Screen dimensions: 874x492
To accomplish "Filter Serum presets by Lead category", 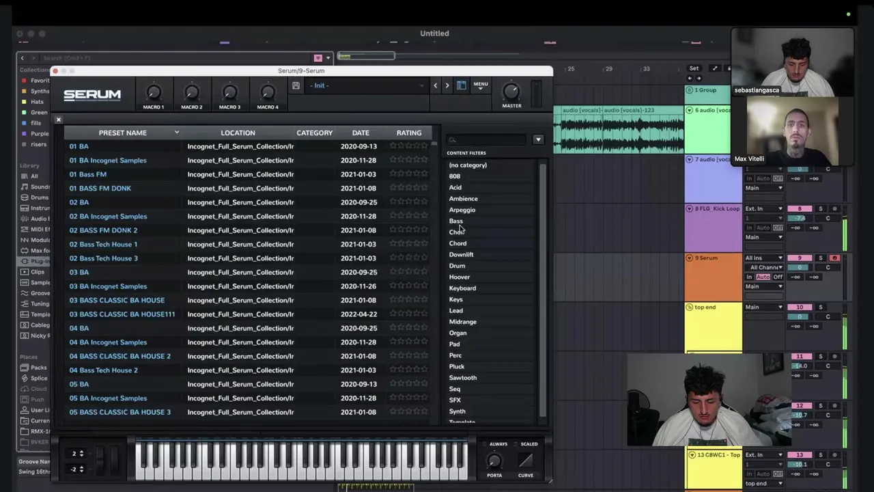I will (x=456, y=310).
